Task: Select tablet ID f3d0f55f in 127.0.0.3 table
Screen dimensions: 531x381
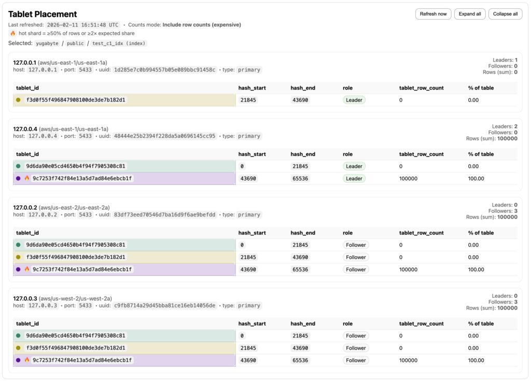Action: tap(76, 348)
